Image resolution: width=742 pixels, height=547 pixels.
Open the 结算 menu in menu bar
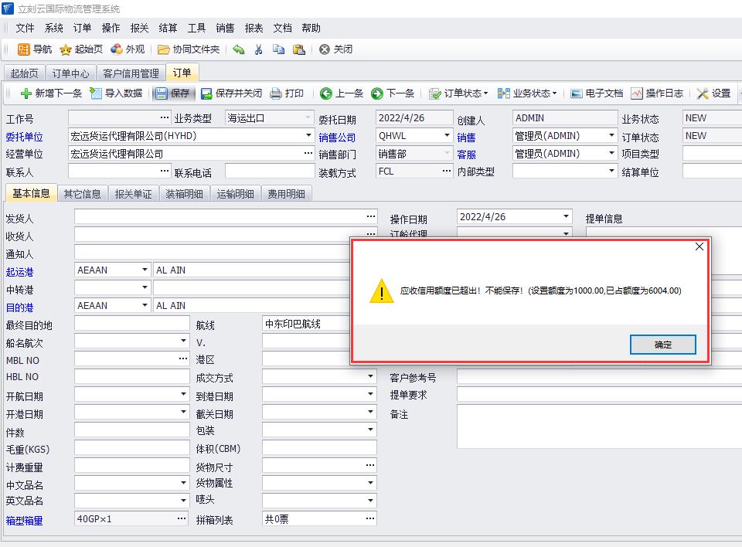pyautogui.click(x=168, y=28)
